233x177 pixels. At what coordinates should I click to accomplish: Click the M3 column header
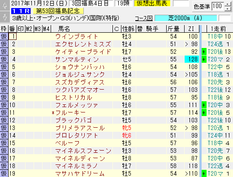pos(38,29)
